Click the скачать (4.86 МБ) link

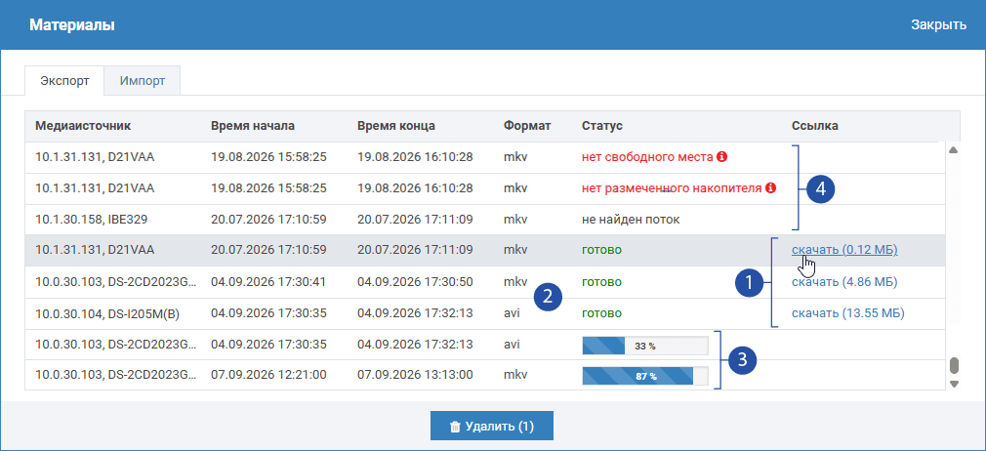click(843, 282)
